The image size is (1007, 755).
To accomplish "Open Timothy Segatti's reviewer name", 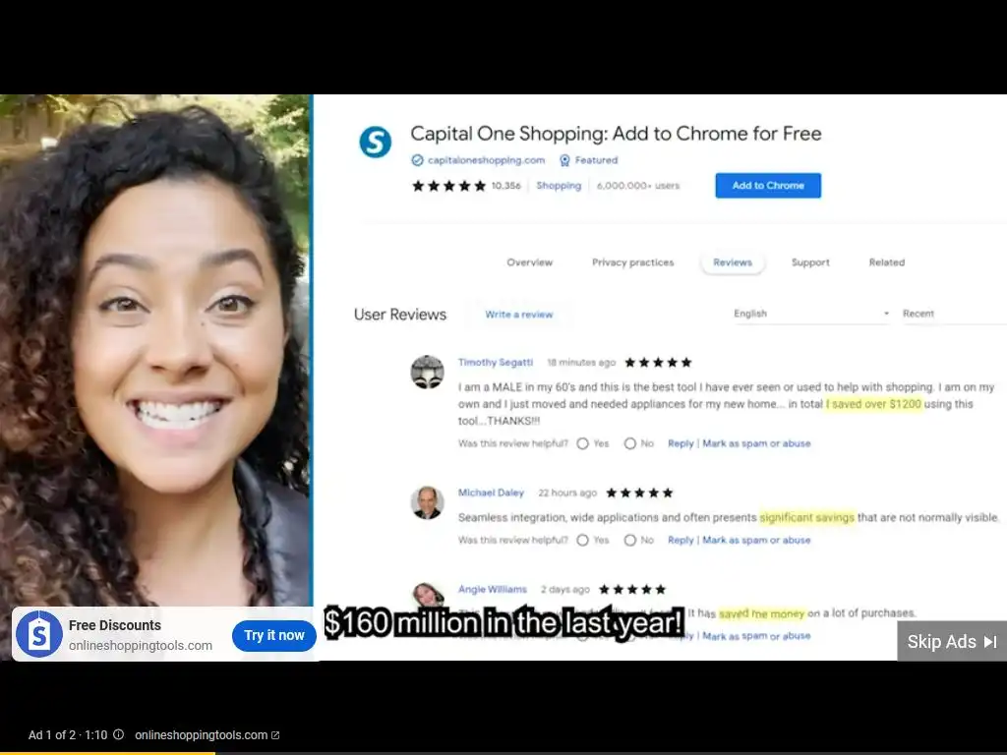I will coord(496,363).
